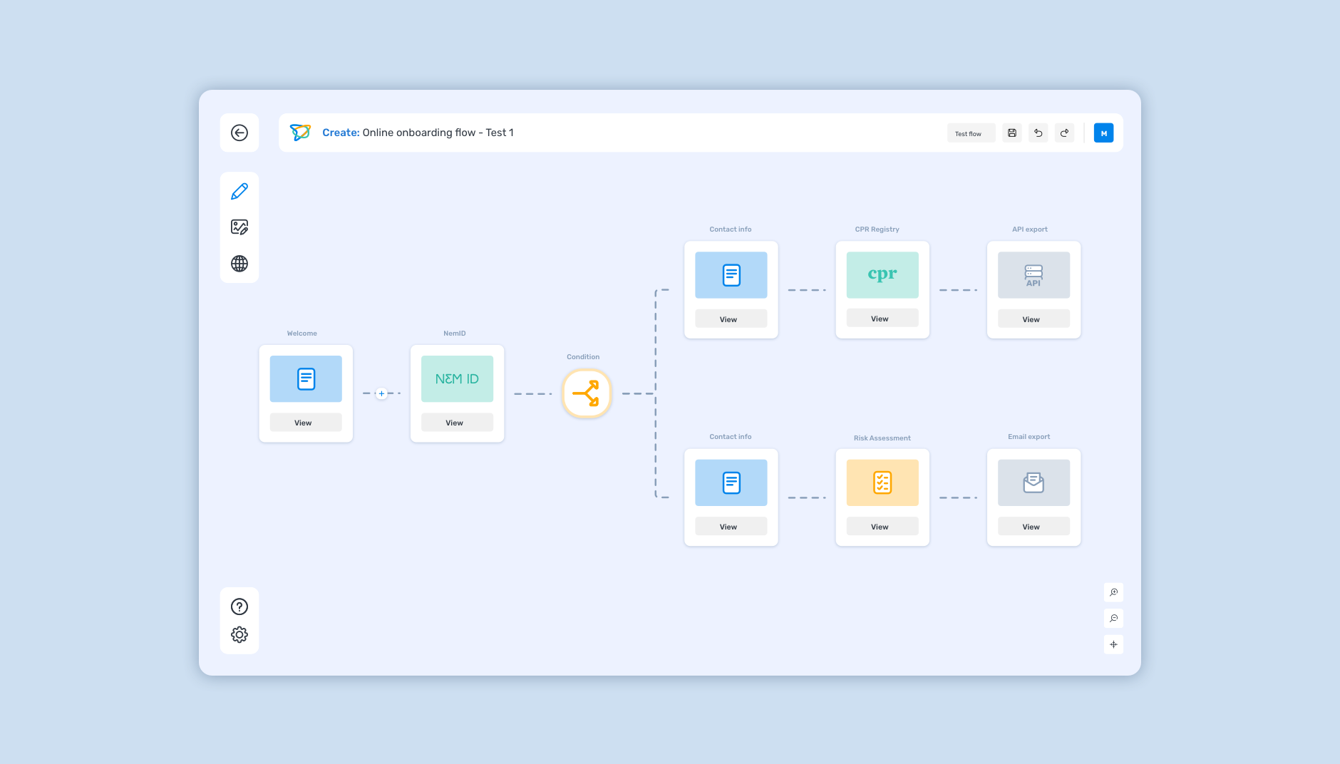Screen dimensions: 1340x764
Task: Click the Test flow button
Action: (971, 133)
